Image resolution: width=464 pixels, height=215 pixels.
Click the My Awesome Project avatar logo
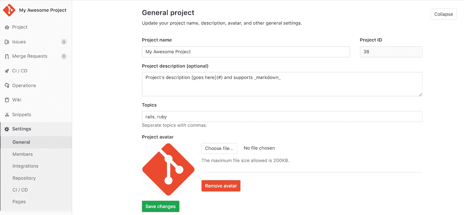coord(9,10)
